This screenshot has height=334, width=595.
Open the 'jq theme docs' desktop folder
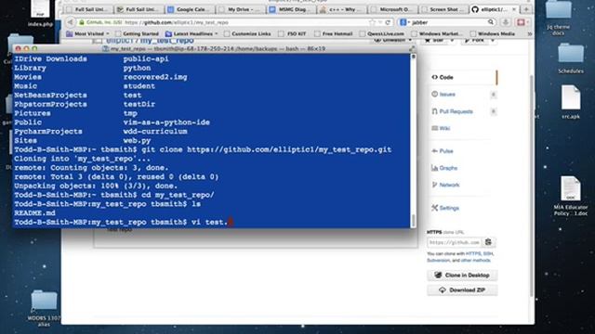pos(559,19)
